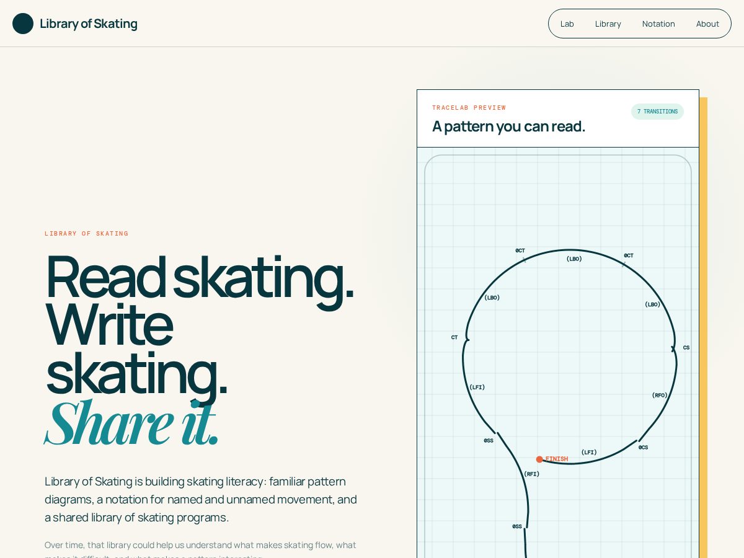Click the @CS transition label
Viewport: 744px width, 558px height.
[644, 447]
